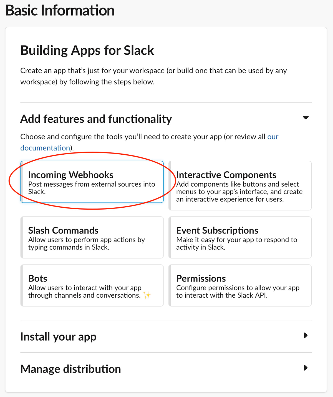Expand Manage distribution using its arrow

pos(306,368)
